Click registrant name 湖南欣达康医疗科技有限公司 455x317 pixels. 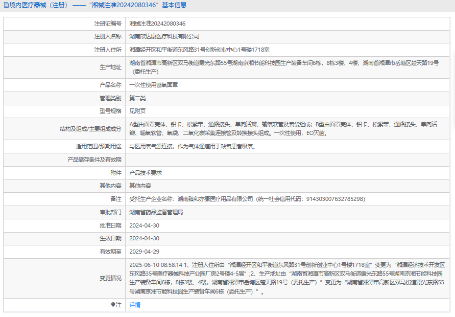tap(164, 36)
